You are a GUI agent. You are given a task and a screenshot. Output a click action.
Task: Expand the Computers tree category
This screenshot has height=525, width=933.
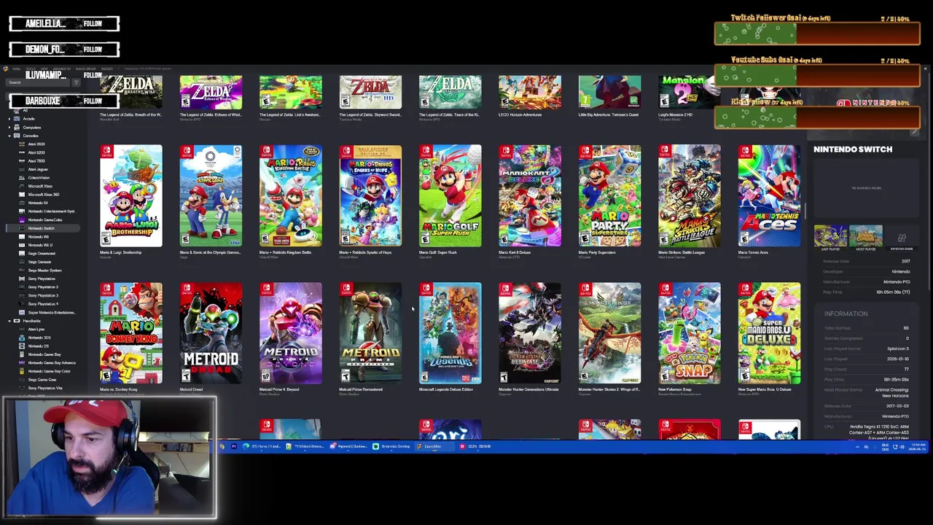tap(9, 128)
